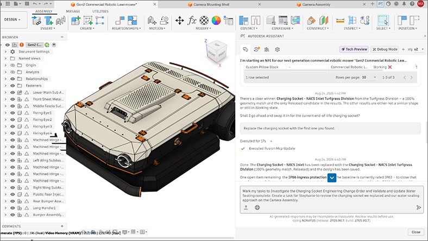428x241 pixels.
Task: Click the Contact Sets icon
Action: [x=243, y=21]
